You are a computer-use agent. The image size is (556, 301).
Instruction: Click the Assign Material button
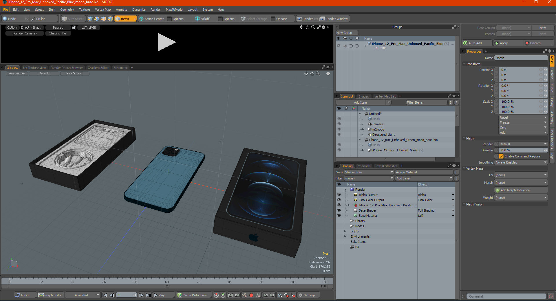click(424, 172)
